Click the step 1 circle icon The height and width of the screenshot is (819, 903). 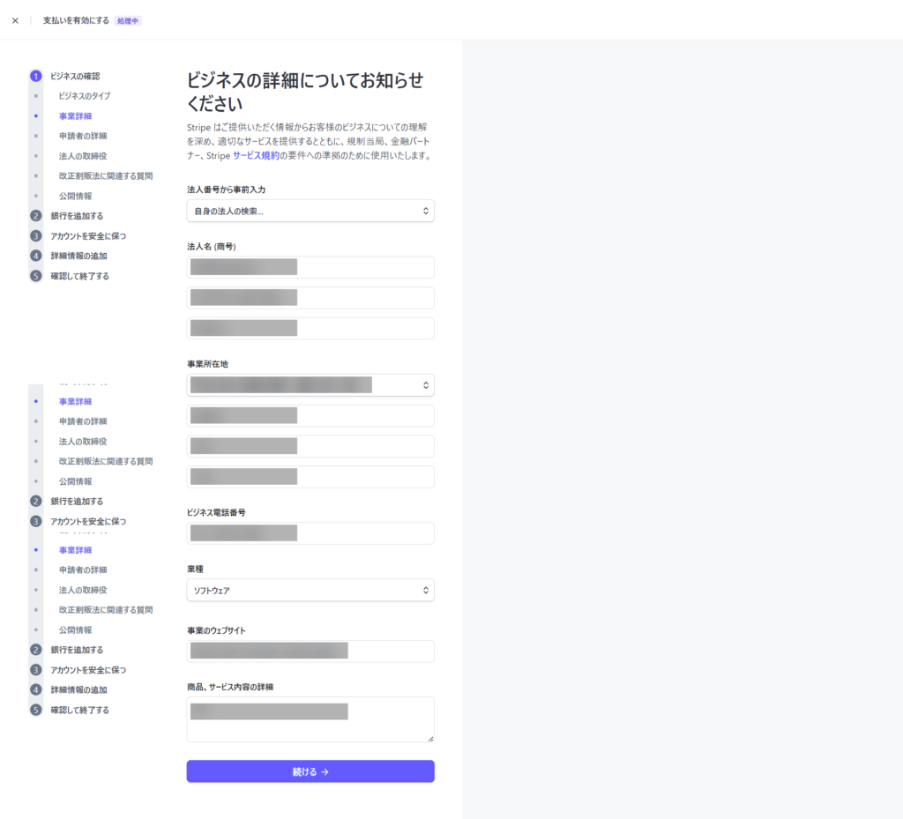(x=35, y=76)
